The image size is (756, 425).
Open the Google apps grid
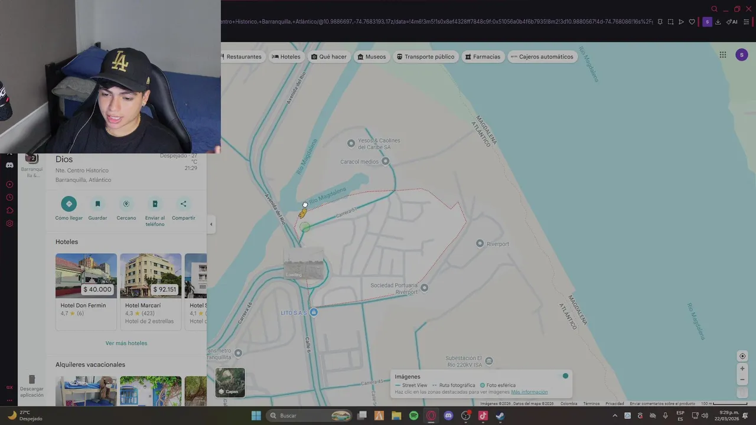click(723, 55)
